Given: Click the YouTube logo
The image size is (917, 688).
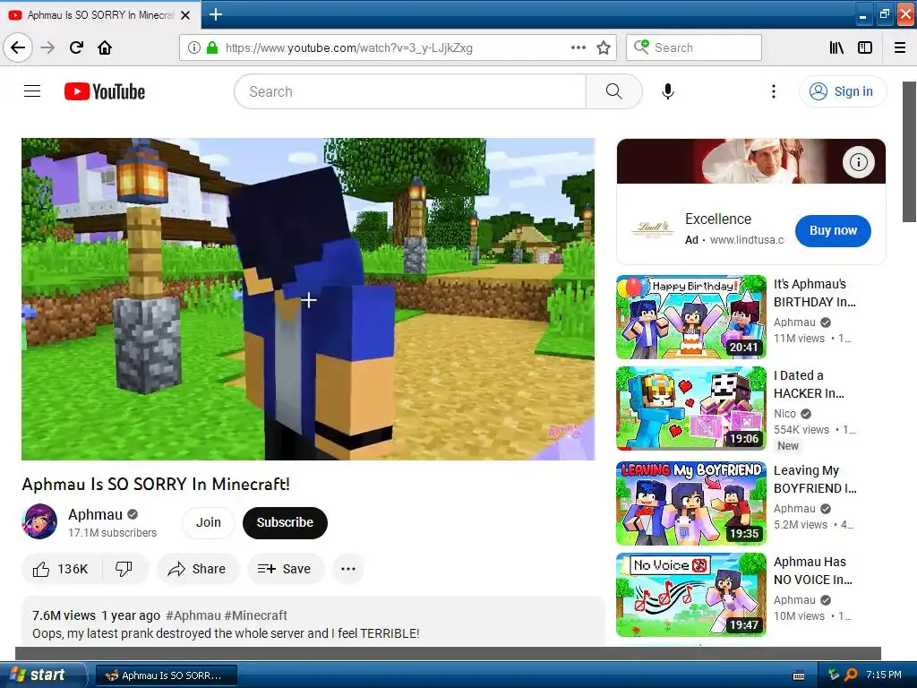Looking at the screenshot, I should click(105, 91).
